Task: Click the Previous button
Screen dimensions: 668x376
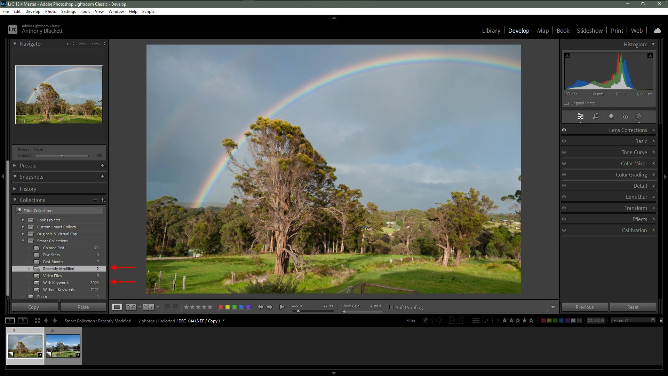Action: [584, 307]
